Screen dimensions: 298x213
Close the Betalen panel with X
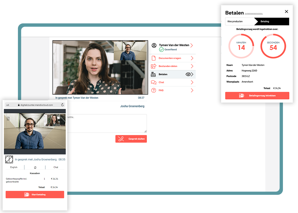coord(286,11)
